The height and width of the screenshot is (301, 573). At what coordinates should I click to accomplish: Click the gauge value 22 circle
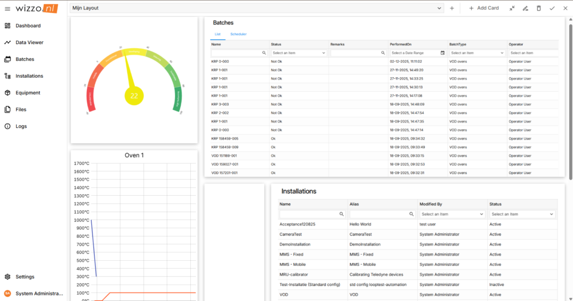pos(134,96)
